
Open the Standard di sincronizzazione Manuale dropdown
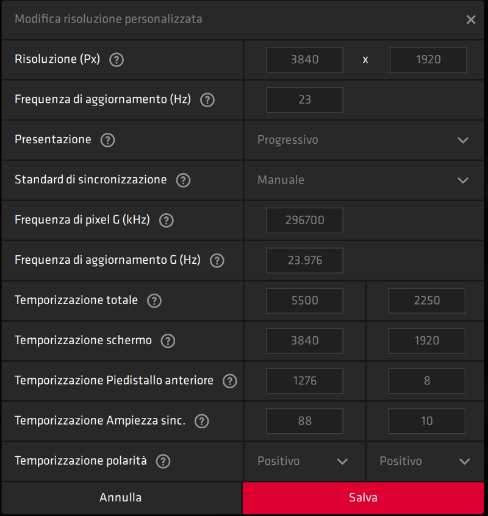point(364,180)
